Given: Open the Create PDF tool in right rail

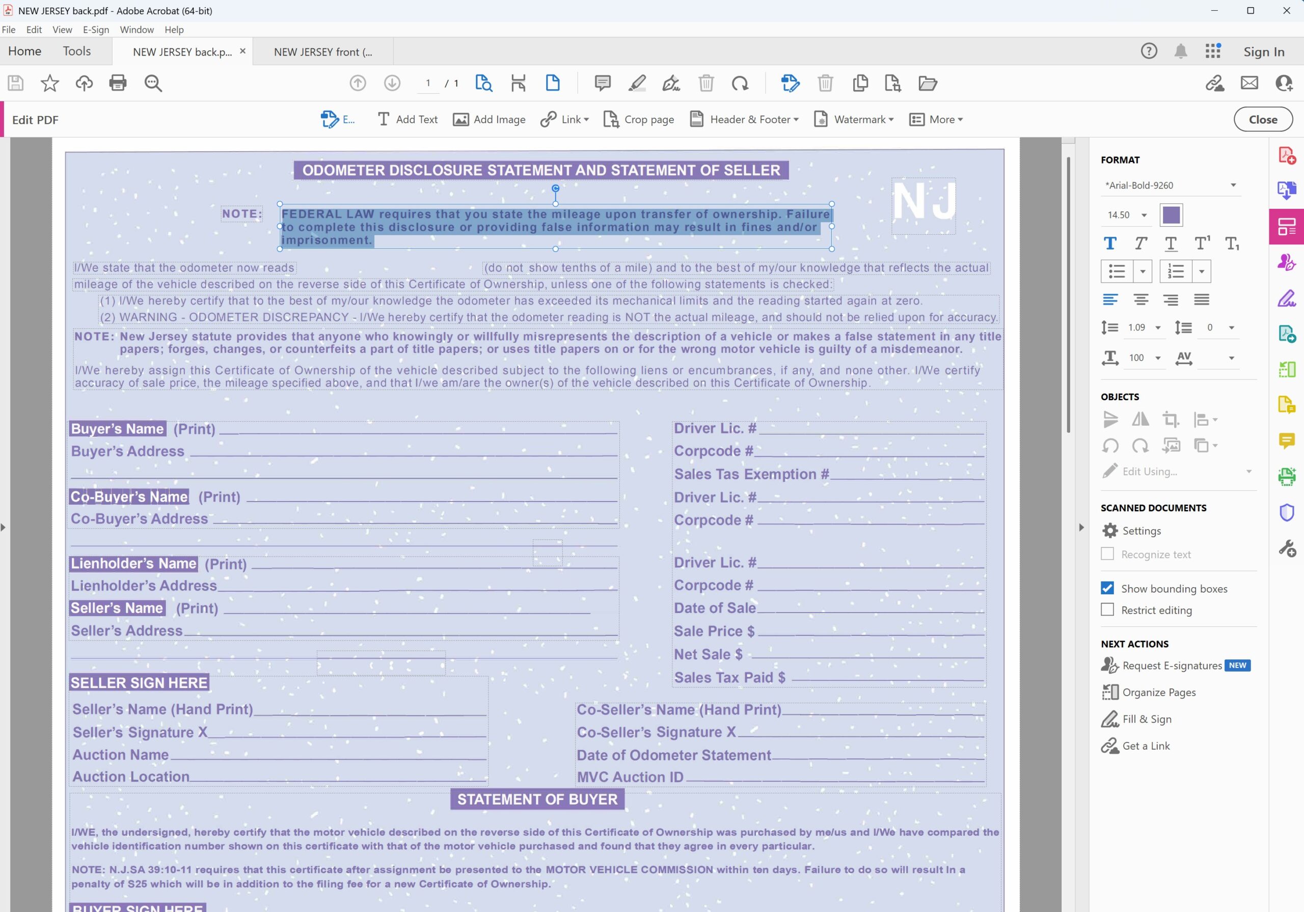Looking at the screenshot, I should click(x=1287, y=155).
